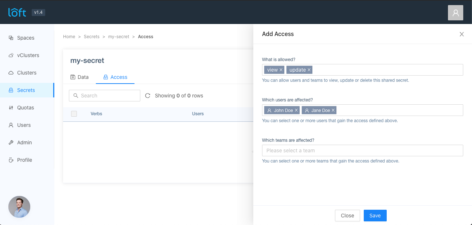Click the Access tab lock icon
The height and width of the screenshot is (225, 472).
coord(106,77)
